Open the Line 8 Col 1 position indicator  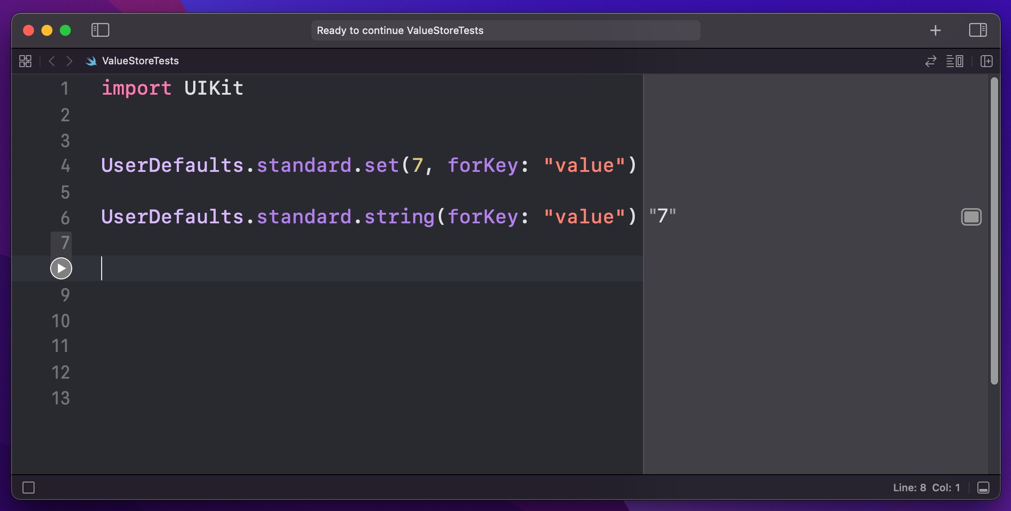(x=926, y=488)
